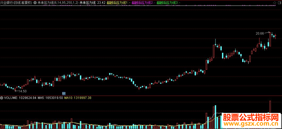Screen dimensions: 282x129
Task: Click the yellow MA10: 1319997.38 readout
Action: 78,98
